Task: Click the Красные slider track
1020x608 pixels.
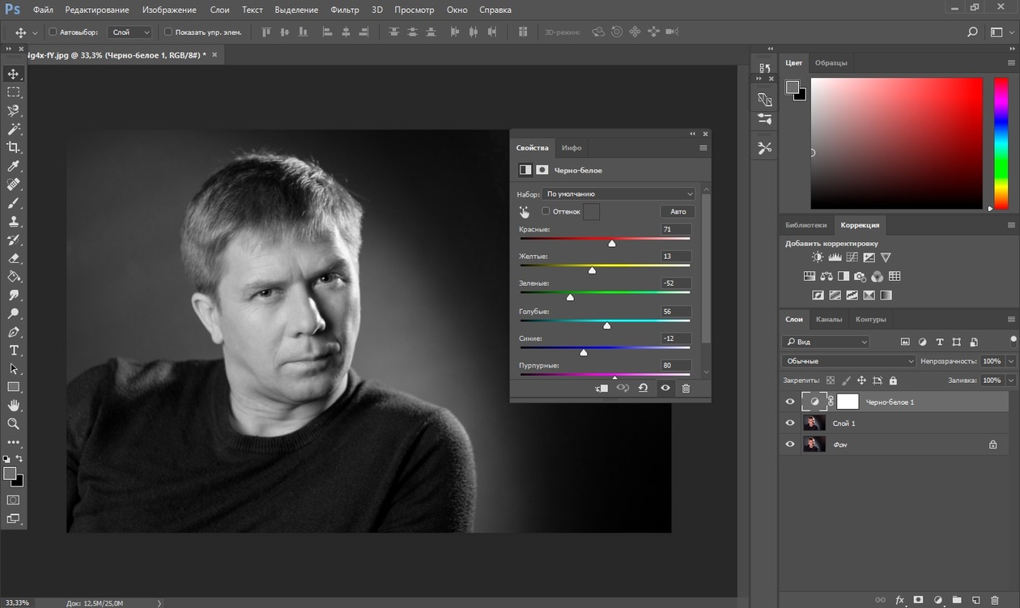Action: point(605,239)
